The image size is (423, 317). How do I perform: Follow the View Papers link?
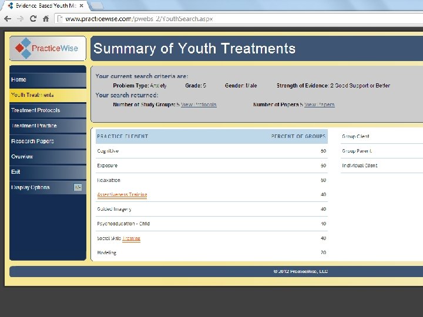(320, 104)
